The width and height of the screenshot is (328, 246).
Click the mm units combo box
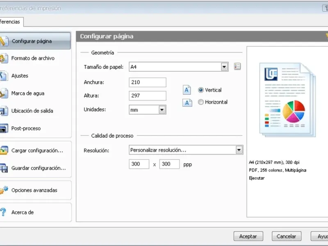point(148,110)
